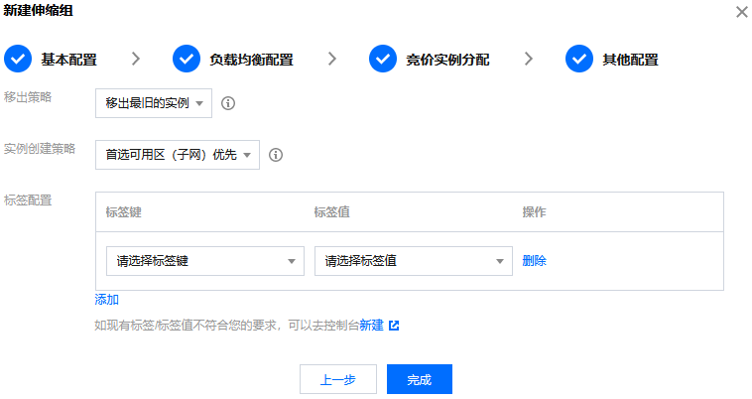Screen dimensions: 752x399
Task: Click the 负载均衡配置 step checkmark icon
Action: (x=187, y=59)
